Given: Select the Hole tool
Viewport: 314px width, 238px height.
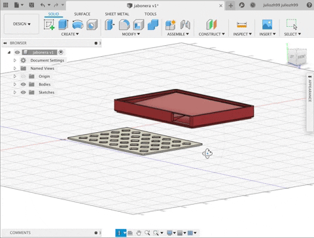Looking at the screenshot, I should coord(92,24).
